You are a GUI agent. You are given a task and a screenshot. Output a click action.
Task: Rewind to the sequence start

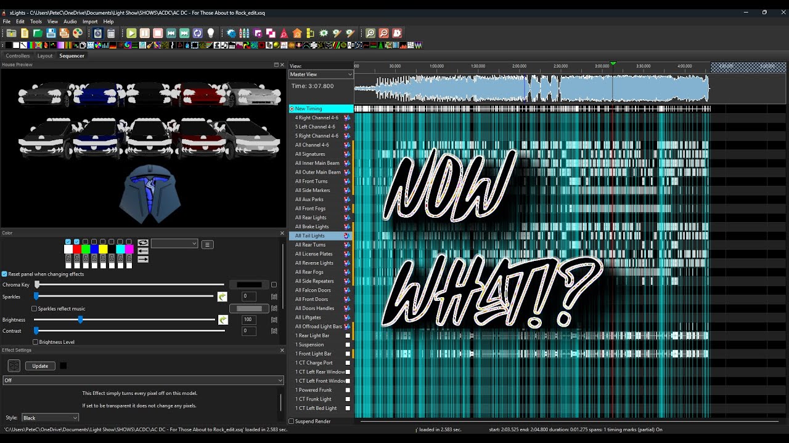171,33
